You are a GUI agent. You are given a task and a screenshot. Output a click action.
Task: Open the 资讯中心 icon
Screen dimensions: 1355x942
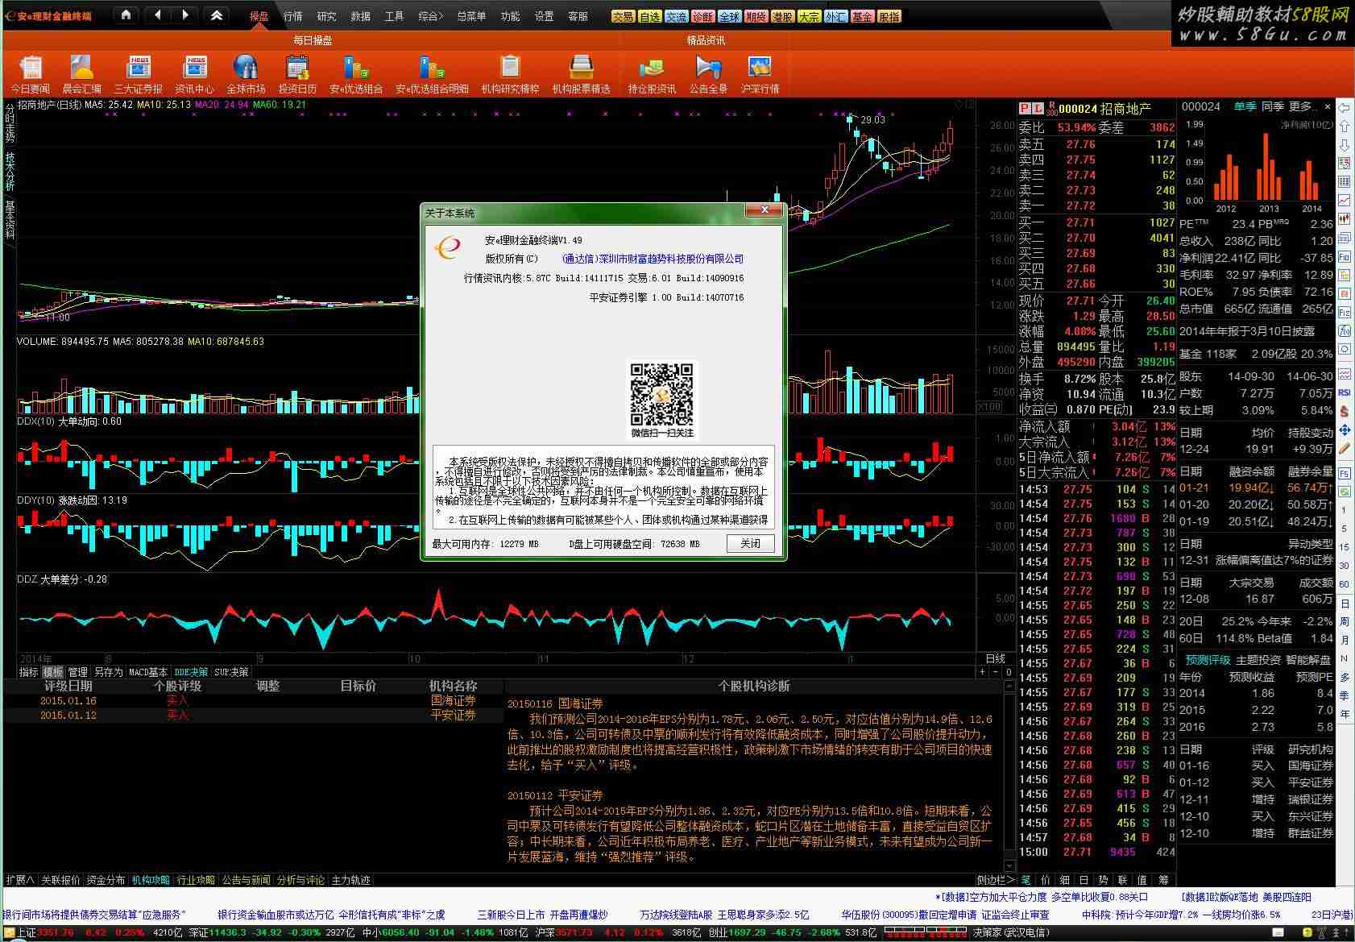[195, 74]
